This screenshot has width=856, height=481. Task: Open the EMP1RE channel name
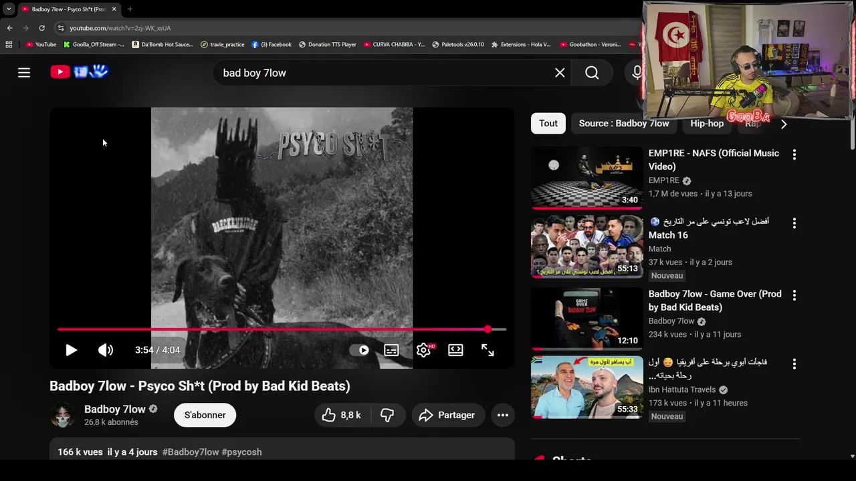tap(663, 180)
